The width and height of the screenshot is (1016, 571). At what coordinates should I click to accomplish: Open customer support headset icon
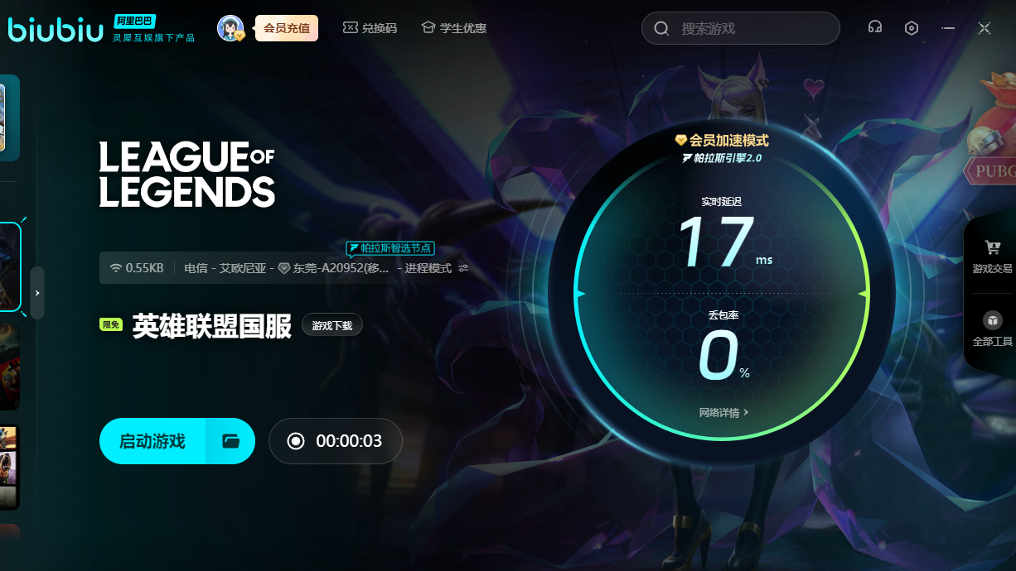[x=874, y=28]
